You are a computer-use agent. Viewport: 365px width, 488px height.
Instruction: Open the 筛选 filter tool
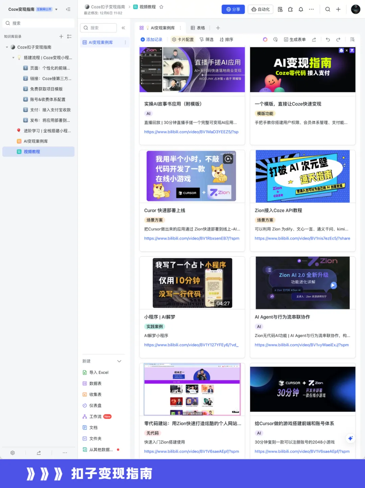tap(206, 40)
